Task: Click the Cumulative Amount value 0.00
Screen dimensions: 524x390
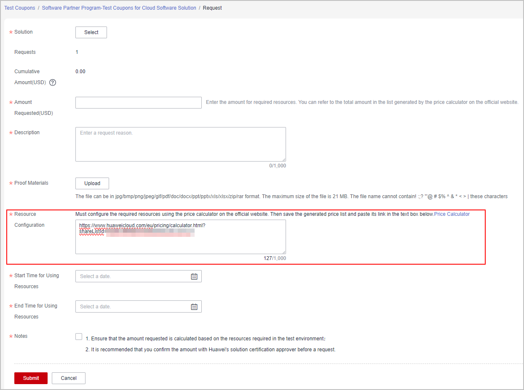Action: (x=80, y=72)
